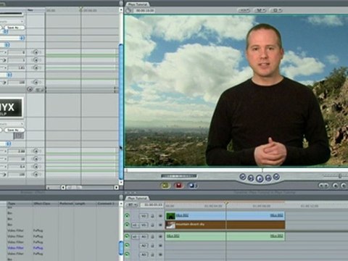
Task: Lock the A2 audio track
Action: pyautogui.click(x=152, y=246)
